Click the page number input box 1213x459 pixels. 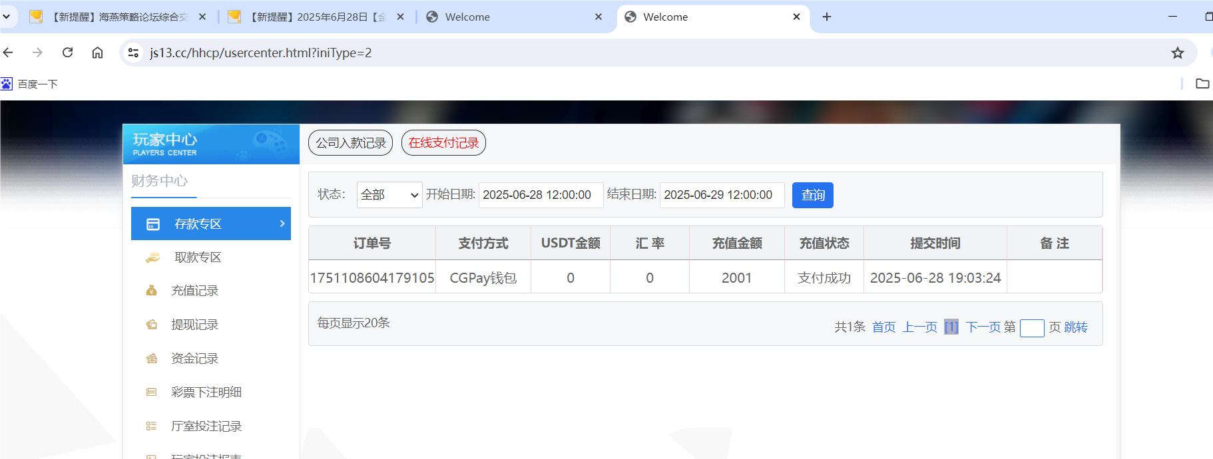(1031, 328)
